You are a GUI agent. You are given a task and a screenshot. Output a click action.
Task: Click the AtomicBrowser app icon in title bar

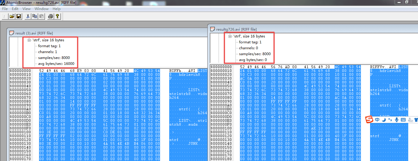(x=3, y=2)
